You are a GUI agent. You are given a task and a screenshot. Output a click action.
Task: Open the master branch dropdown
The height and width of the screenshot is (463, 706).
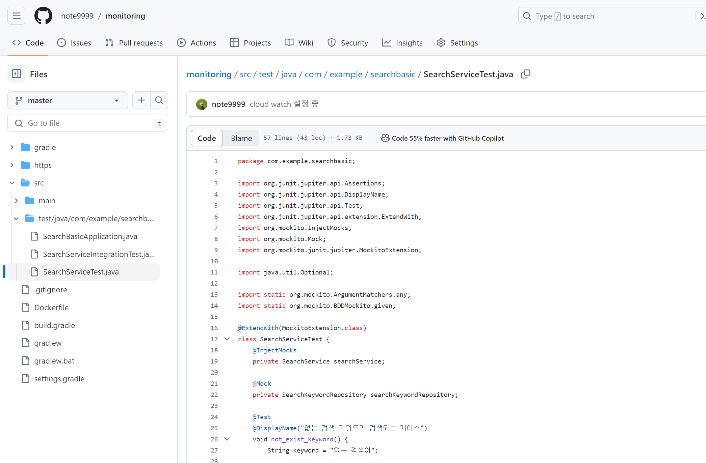pos(68,100)
